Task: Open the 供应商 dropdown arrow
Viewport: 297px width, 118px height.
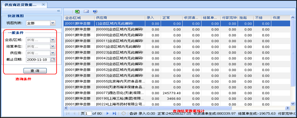Action: (53, 53)
